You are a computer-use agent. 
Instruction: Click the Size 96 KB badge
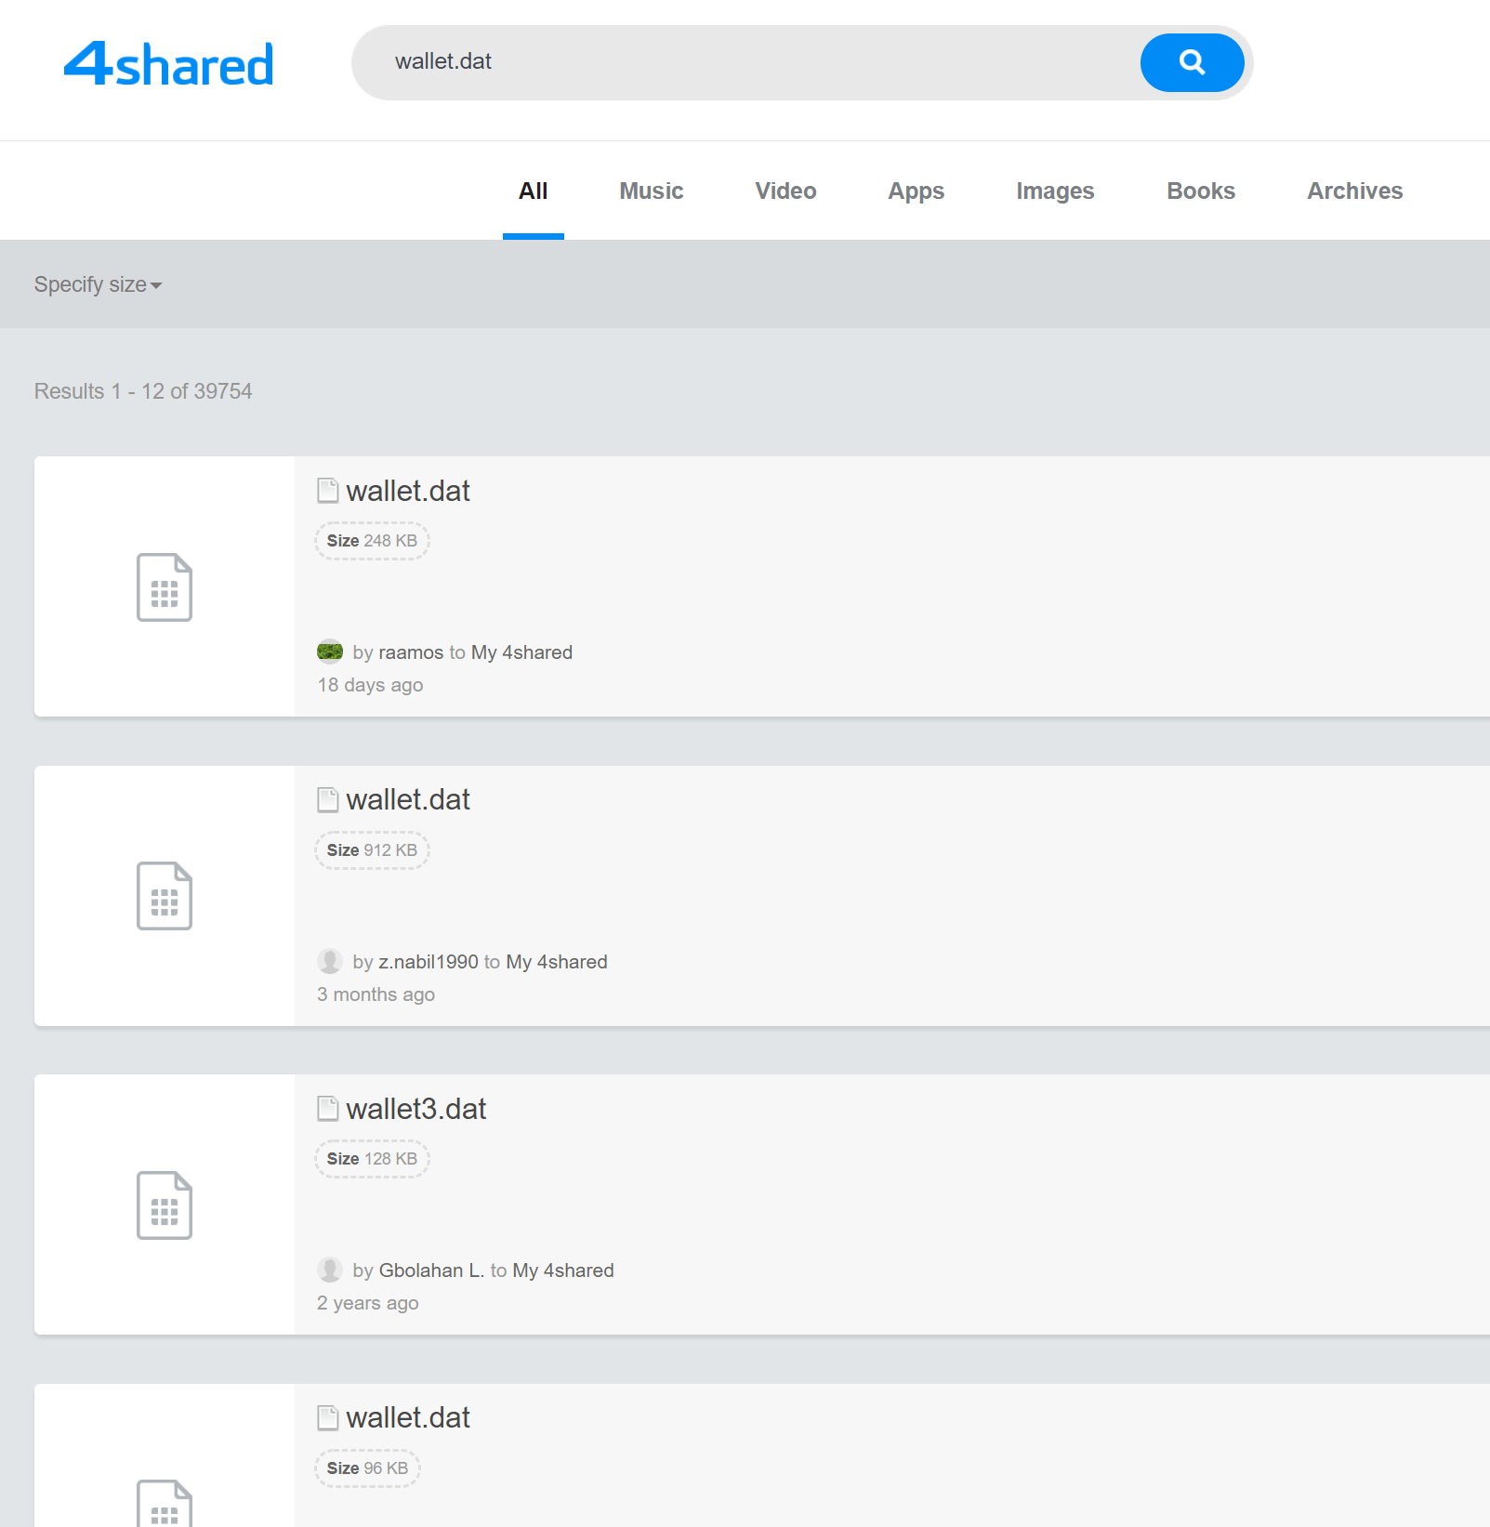coord(367,1468)
